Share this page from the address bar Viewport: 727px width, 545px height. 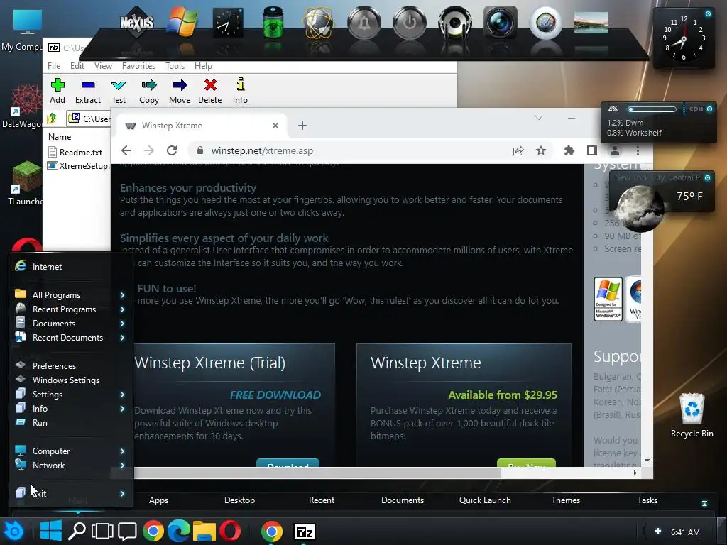pyautogui.click(x=518, y=150)
